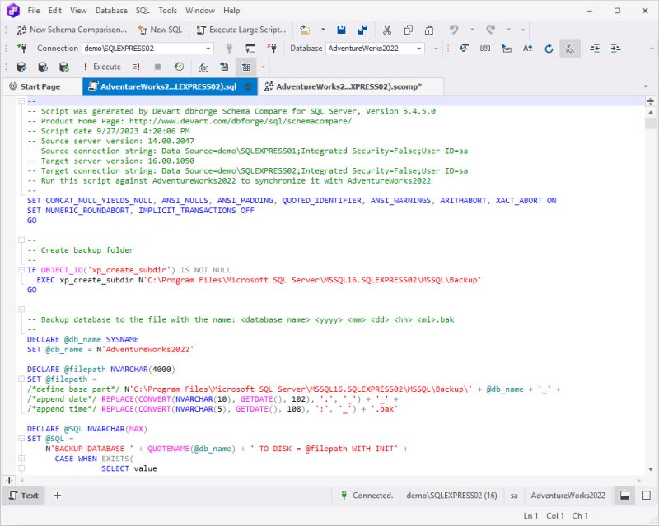Click the Paste icon in the toolbar
Viewport: 659px width, 526px height.
(x=428, y=29)
